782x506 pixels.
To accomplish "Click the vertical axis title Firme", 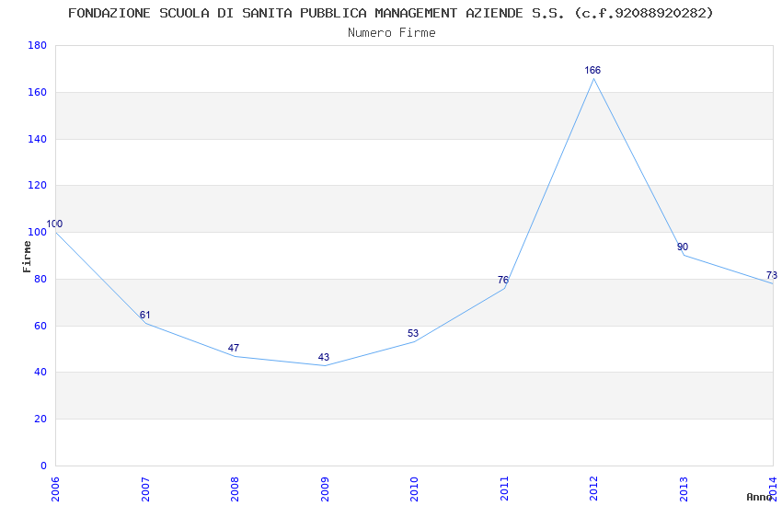I will tap(27, 257).
